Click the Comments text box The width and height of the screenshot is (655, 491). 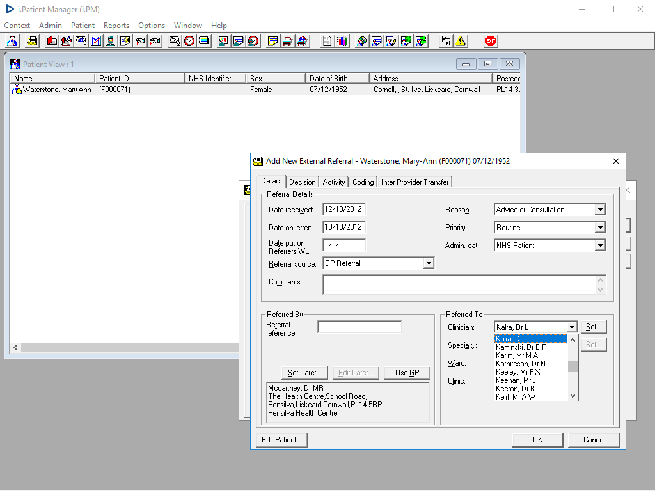[x=459, y=284]
